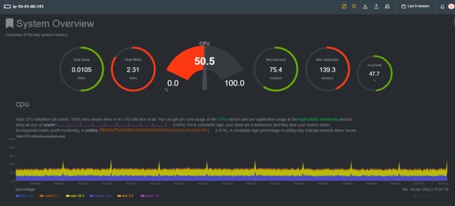This screenshot has width=455, height=206.
Task: Toggle the user dimension in chart legend
Action: point(75,196)
